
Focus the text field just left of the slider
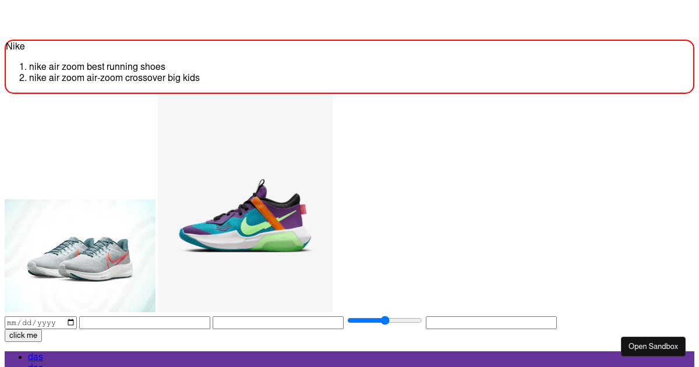coord(278,323)
